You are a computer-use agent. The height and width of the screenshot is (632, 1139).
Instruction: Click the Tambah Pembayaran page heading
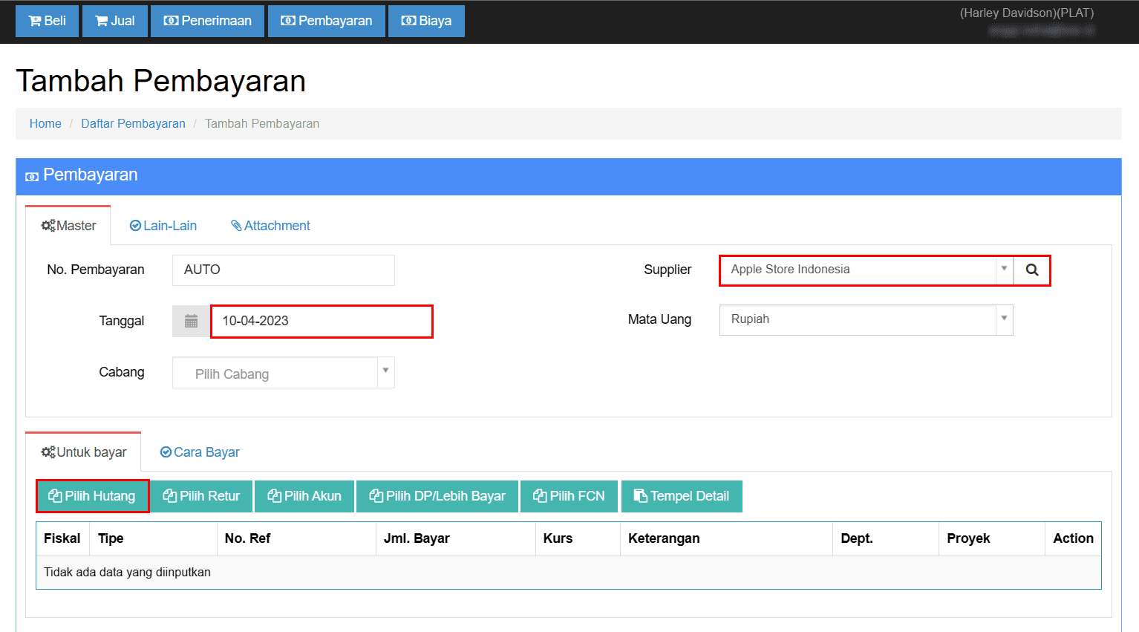click(161, 81)
